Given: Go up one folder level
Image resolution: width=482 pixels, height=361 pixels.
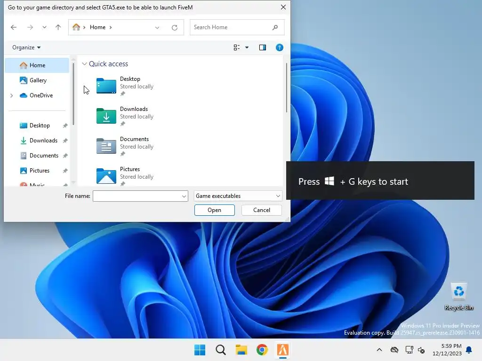Looking at the screenshot, I should tap(58, 27).
